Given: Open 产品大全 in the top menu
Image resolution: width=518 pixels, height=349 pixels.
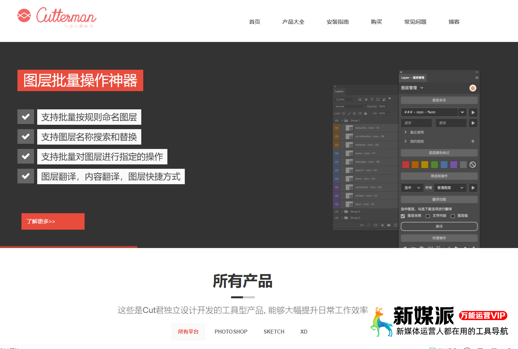Looking at the screenshot, I should [x=293, y=22].
